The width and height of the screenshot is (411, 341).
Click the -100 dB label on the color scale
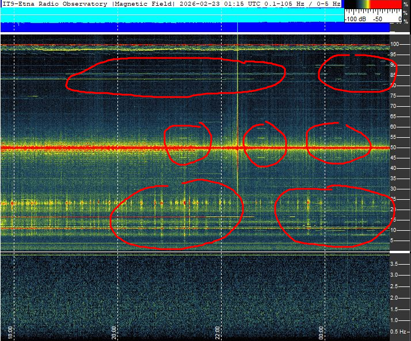(x=356, y=19)
